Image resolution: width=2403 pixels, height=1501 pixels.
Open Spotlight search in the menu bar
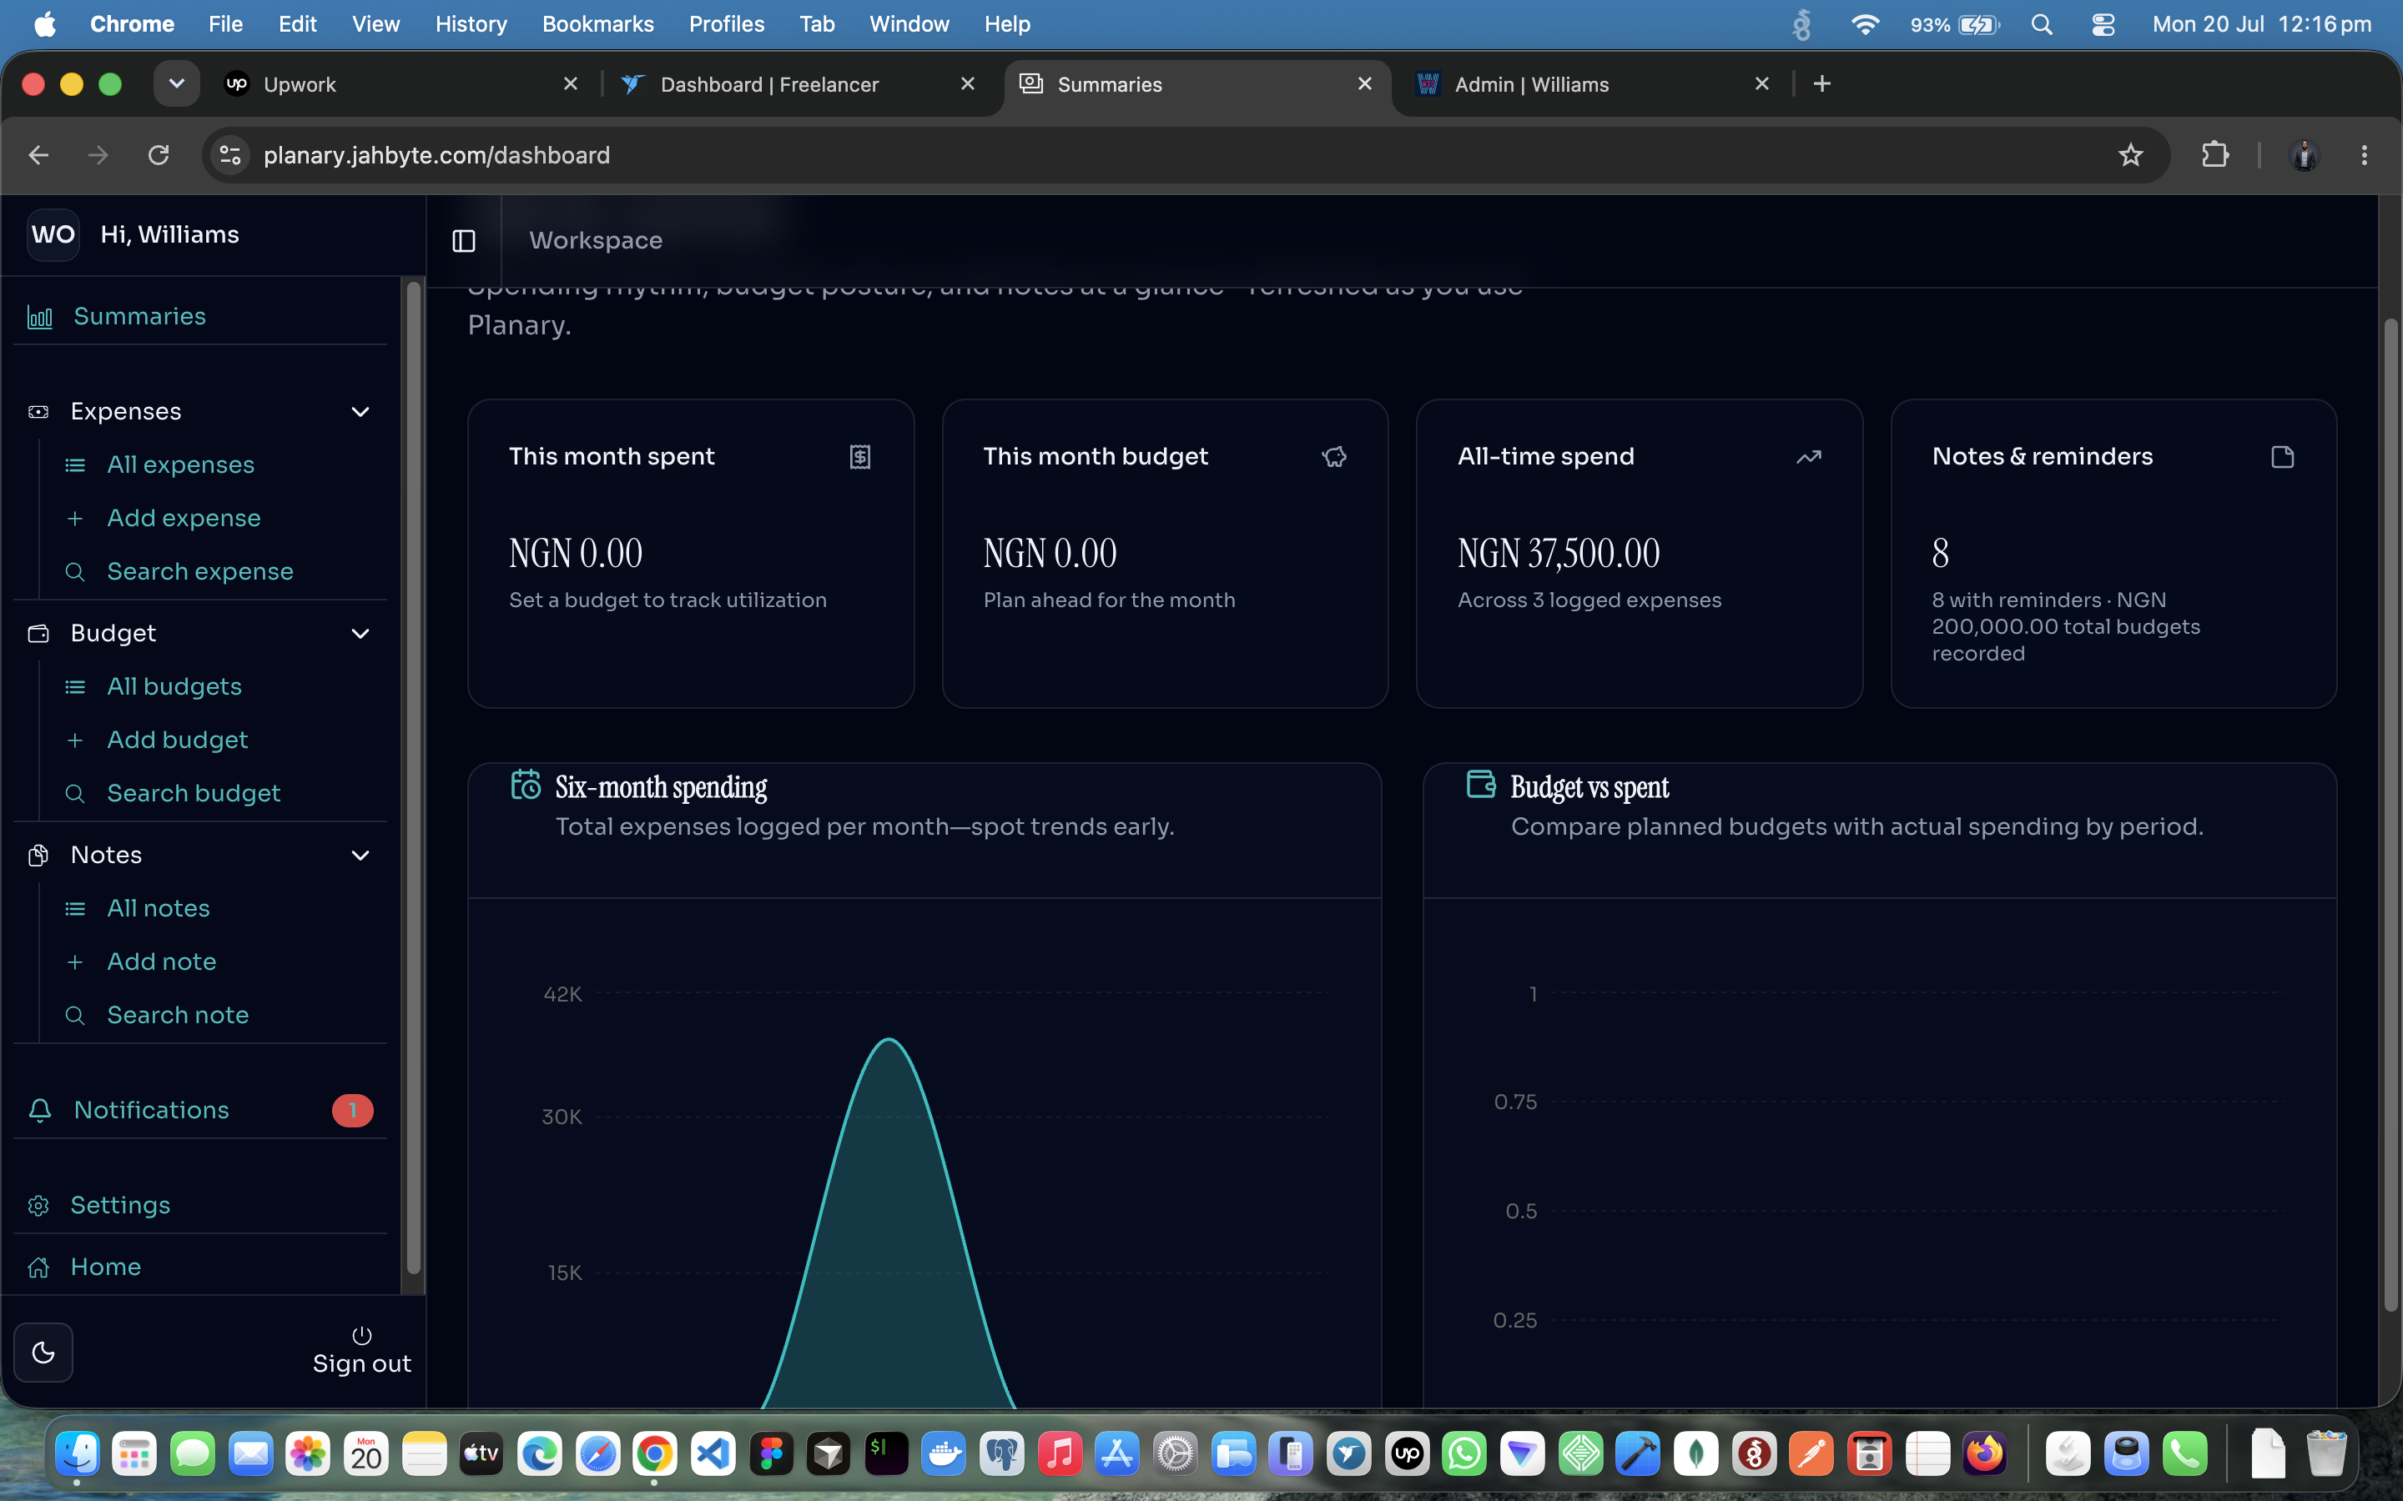click(x=2042, y=24)
